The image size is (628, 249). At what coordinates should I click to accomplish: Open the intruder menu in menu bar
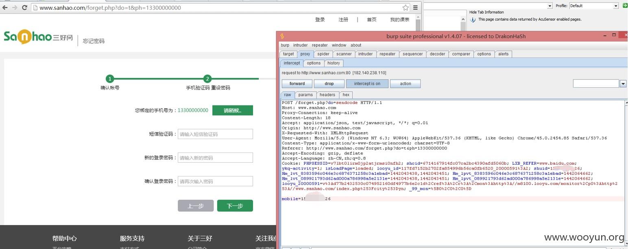click(301, 45)
